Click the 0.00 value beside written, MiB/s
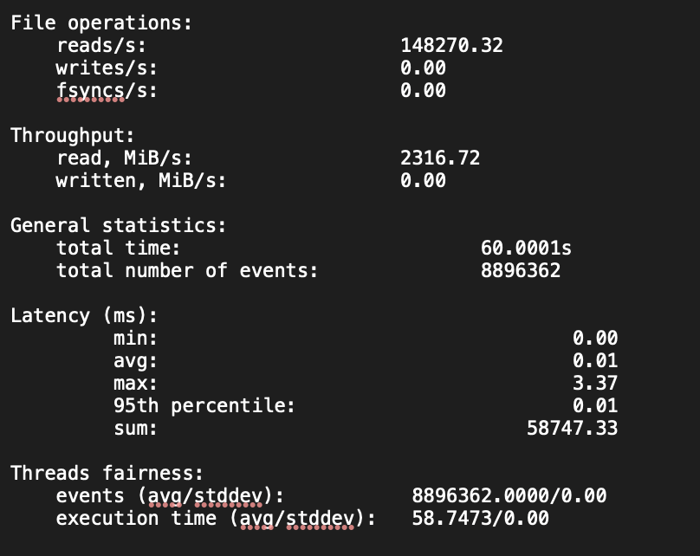This screenshot has width=700, height=556. coord(424,180)
